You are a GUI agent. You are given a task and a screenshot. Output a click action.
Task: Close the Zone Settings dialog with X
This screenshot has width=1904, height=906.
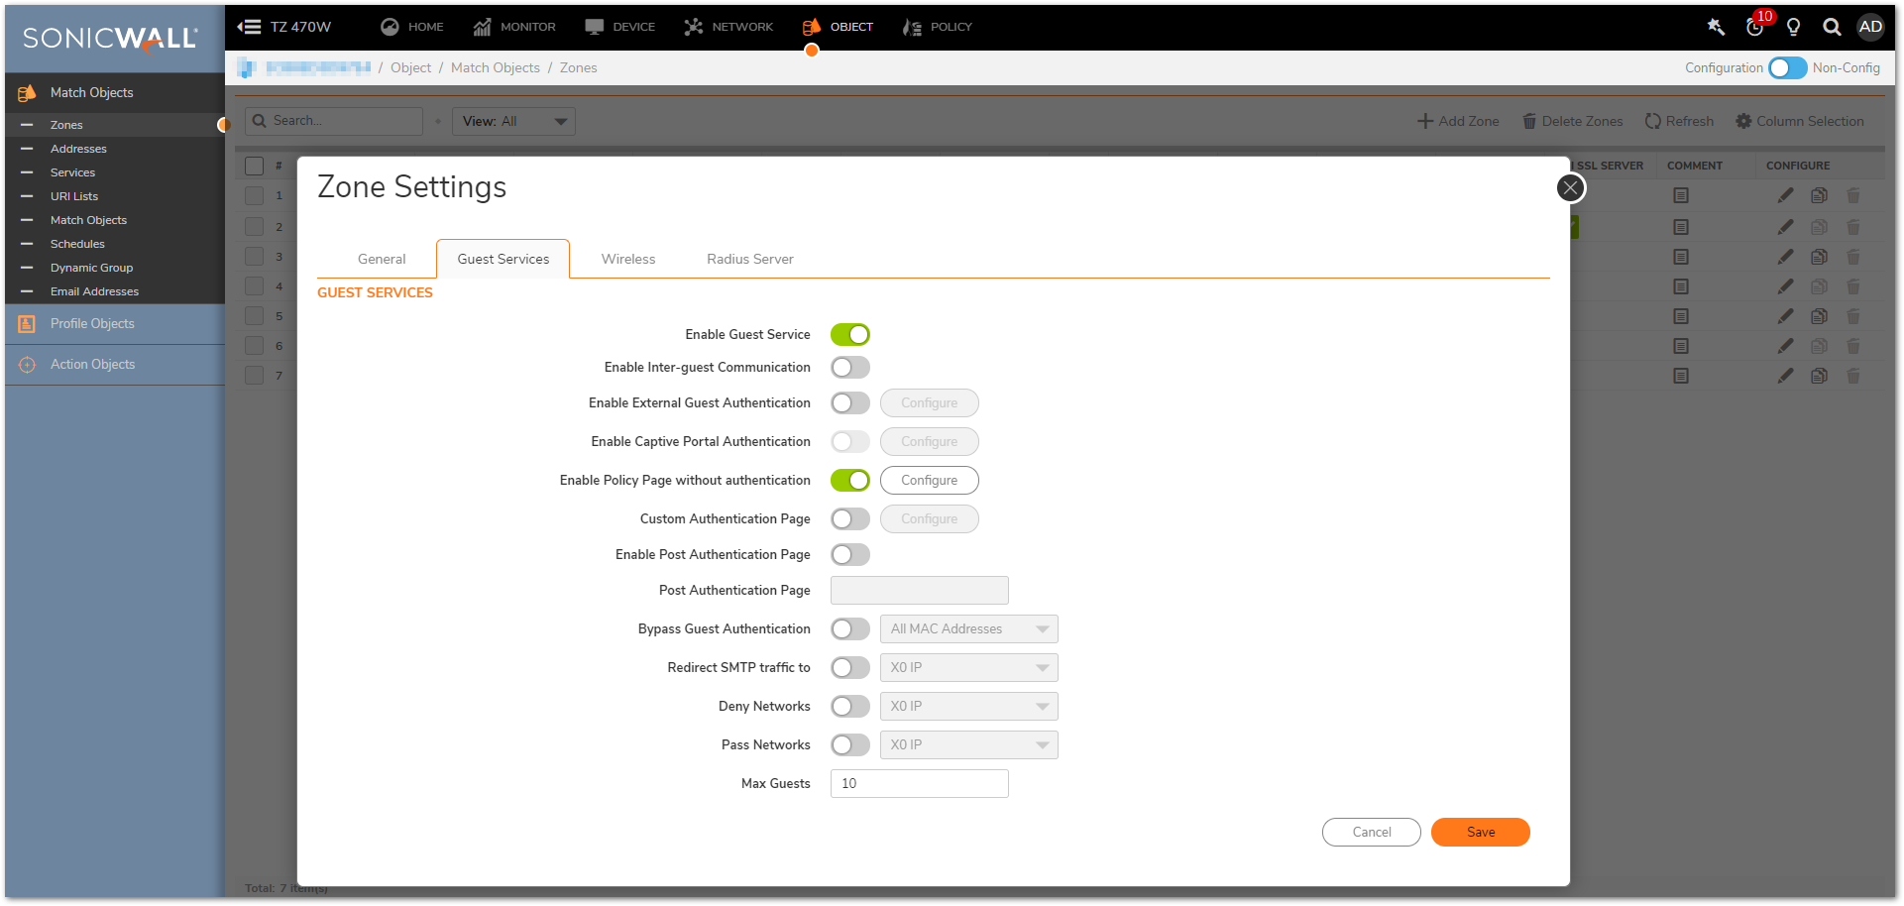tap(1570, 187)
